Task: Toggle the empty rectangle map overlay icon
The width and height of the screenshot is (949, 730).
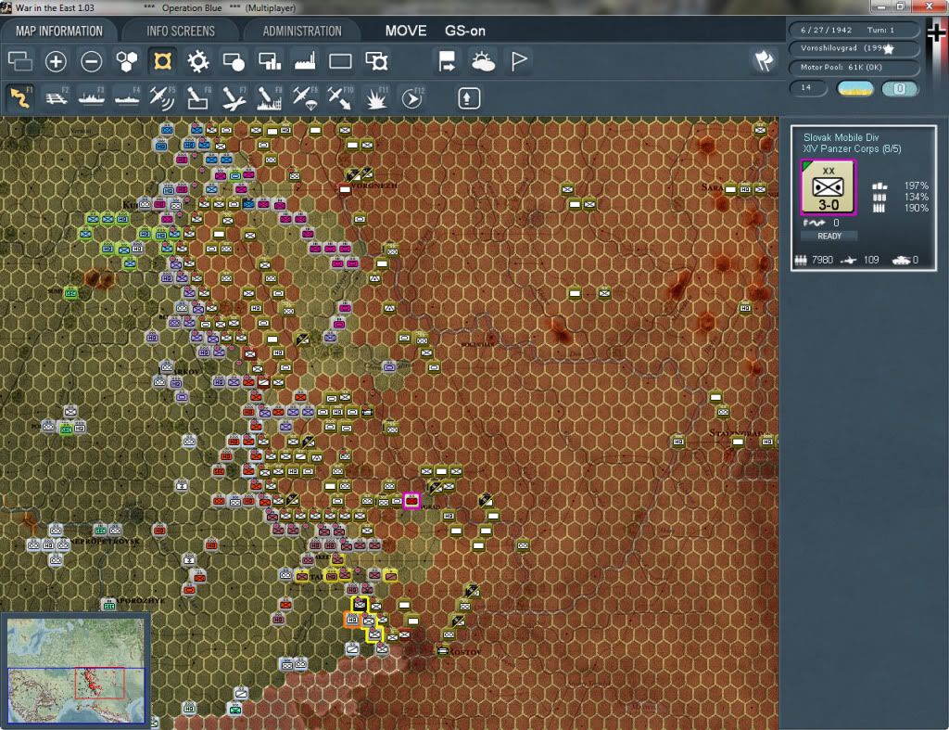Action: [340, 61]
